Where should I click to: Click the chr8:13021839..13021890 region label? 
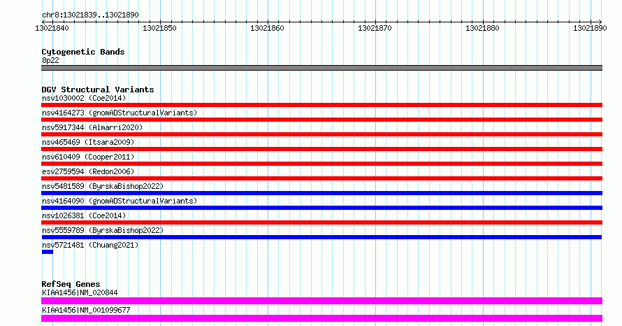(90, 15)
